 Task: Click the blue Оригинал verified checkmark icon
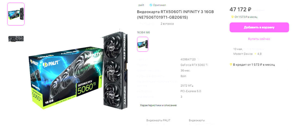[151, 5]
